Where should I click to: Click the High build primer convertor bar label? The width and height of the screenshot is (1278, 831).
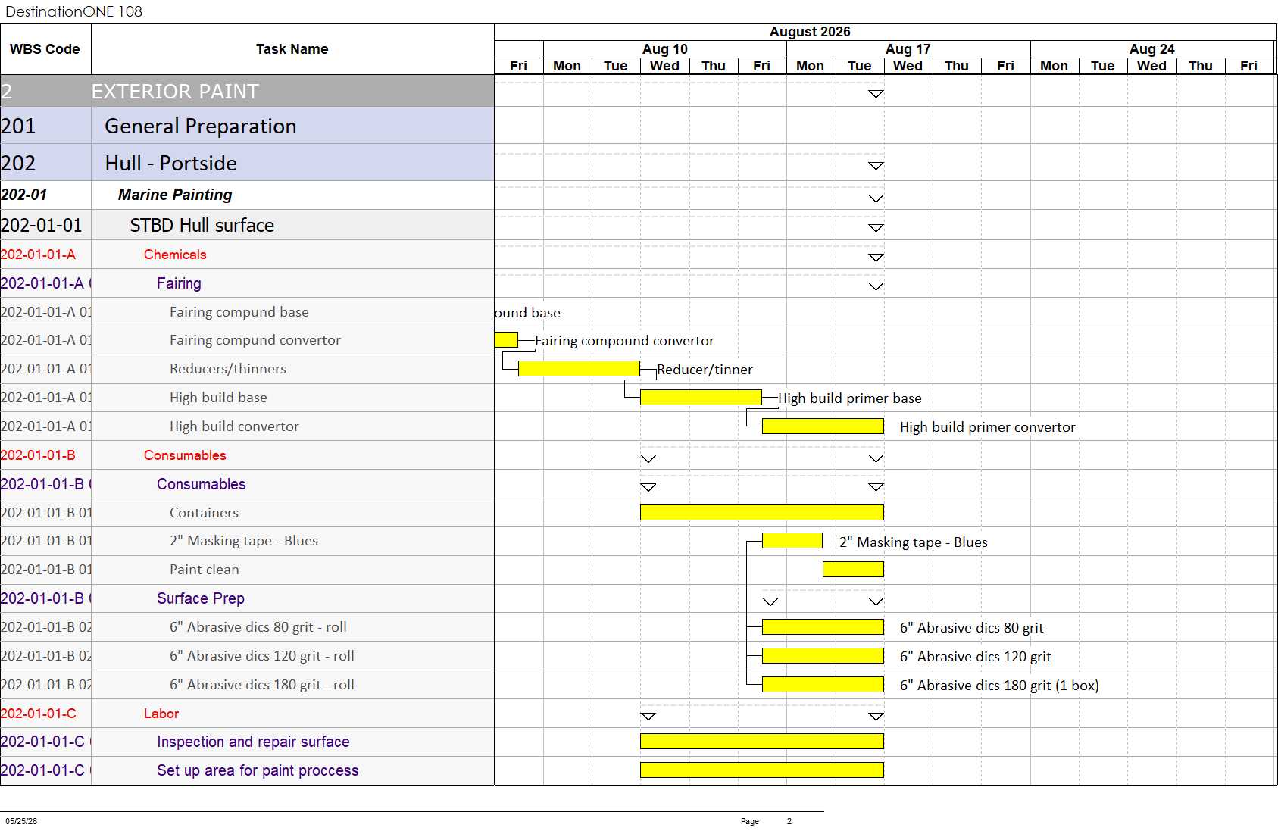point(987,427)
